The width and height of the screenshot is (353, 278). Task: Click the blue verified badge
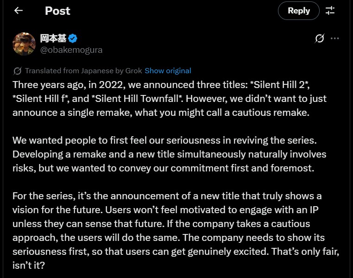click(73, 38)
